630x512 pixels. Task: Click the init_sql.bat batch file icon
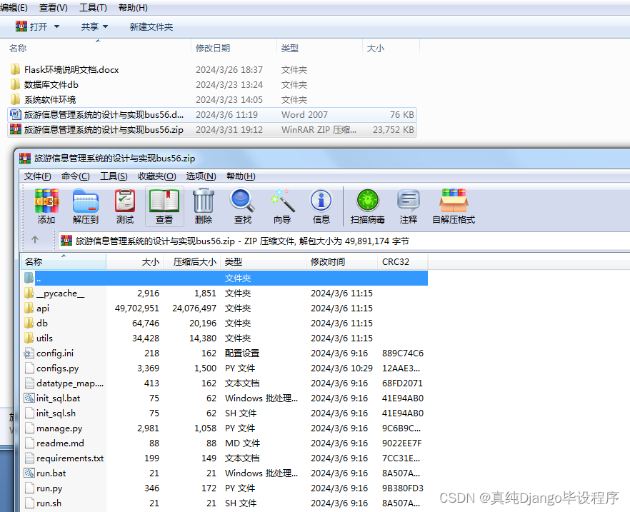pos(29,398)
